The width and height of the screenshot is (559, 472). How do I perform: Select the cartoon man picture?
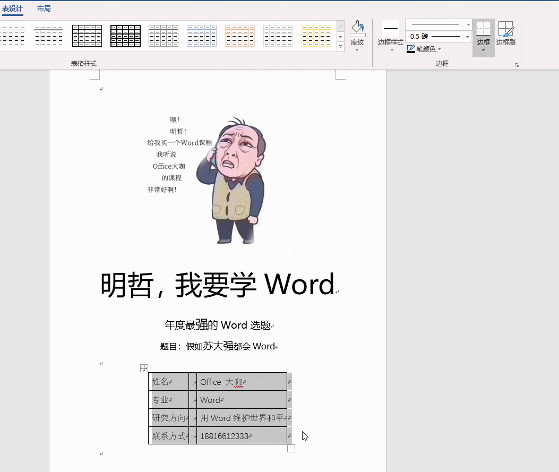click(231, 181)
